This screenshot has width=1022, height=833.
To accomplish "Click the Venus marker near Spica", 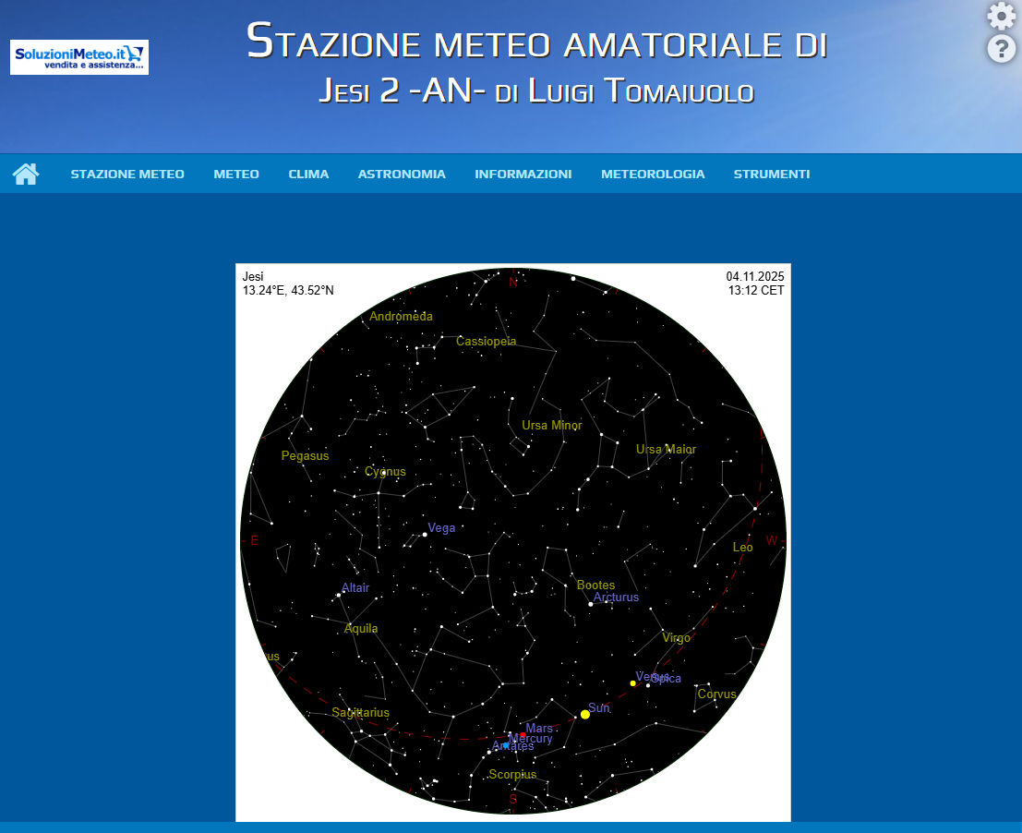I will [633, 683].
